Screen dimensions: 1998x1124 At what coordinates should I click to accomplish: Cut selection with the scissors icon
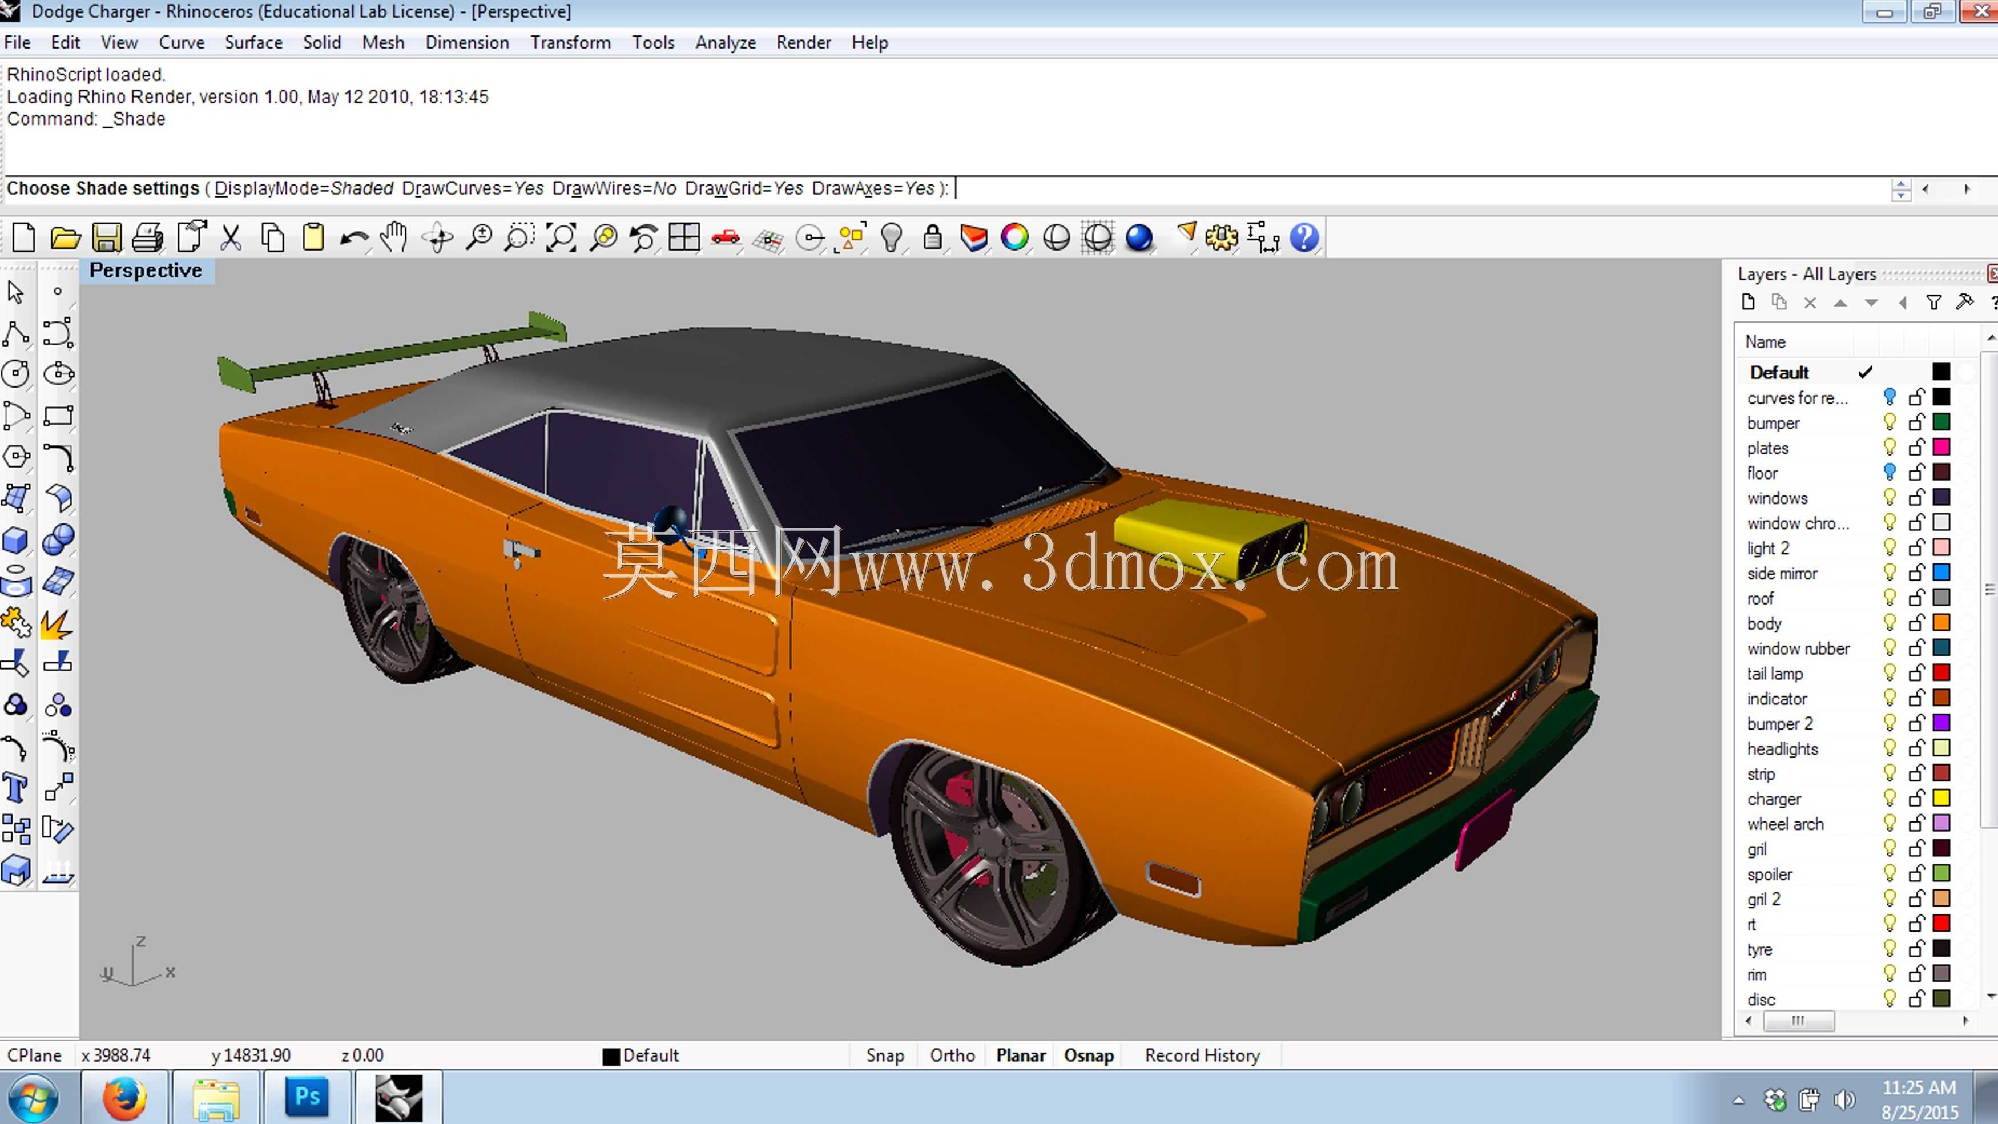[x=231, y=237]
